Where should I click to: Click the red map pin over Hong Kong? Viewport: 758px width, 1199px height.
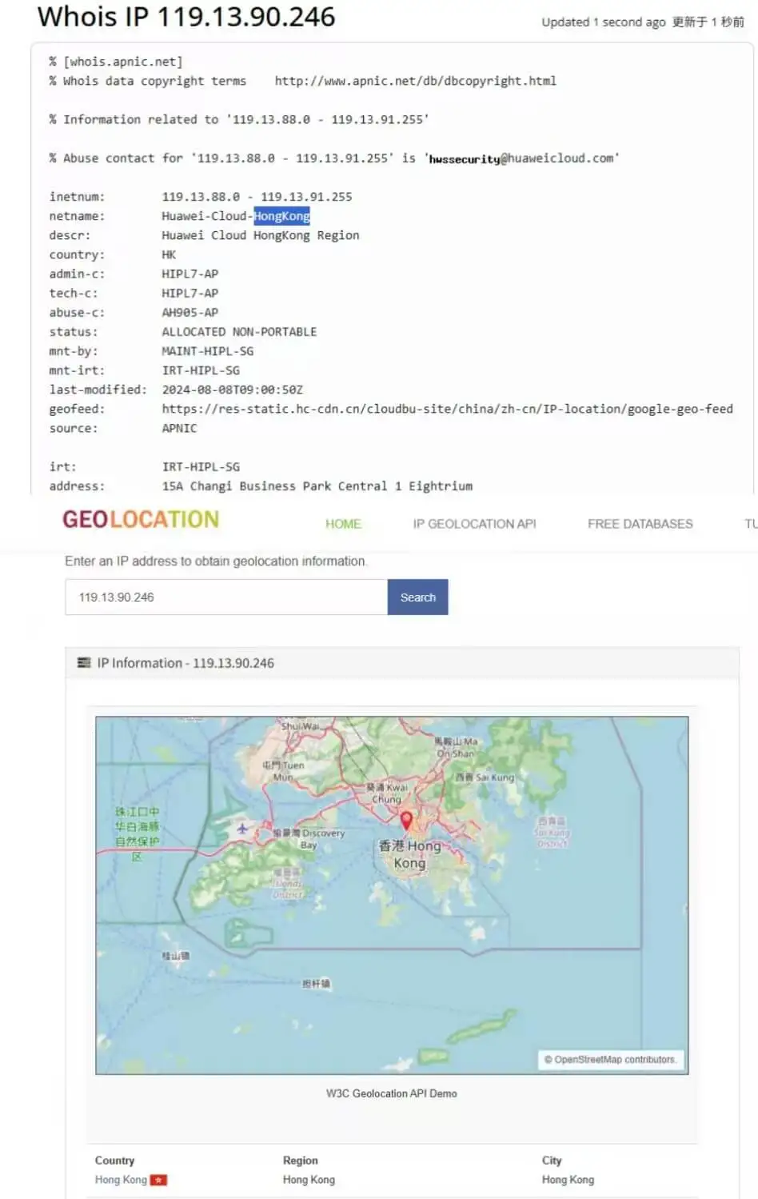click(x=407, y=820)
